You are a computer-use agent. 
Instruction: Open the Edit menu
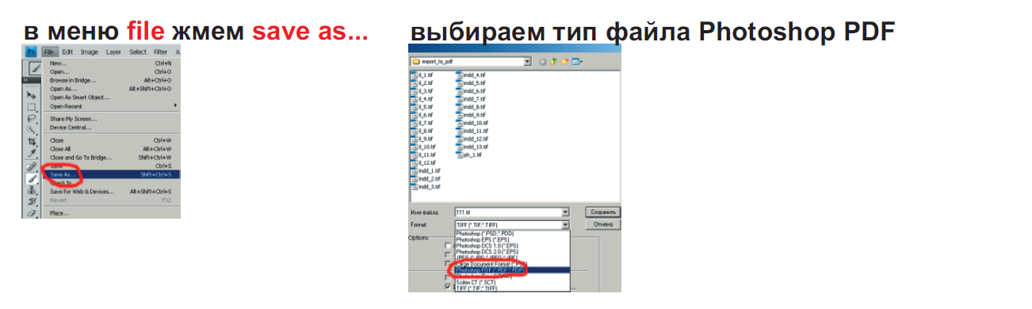67,51
